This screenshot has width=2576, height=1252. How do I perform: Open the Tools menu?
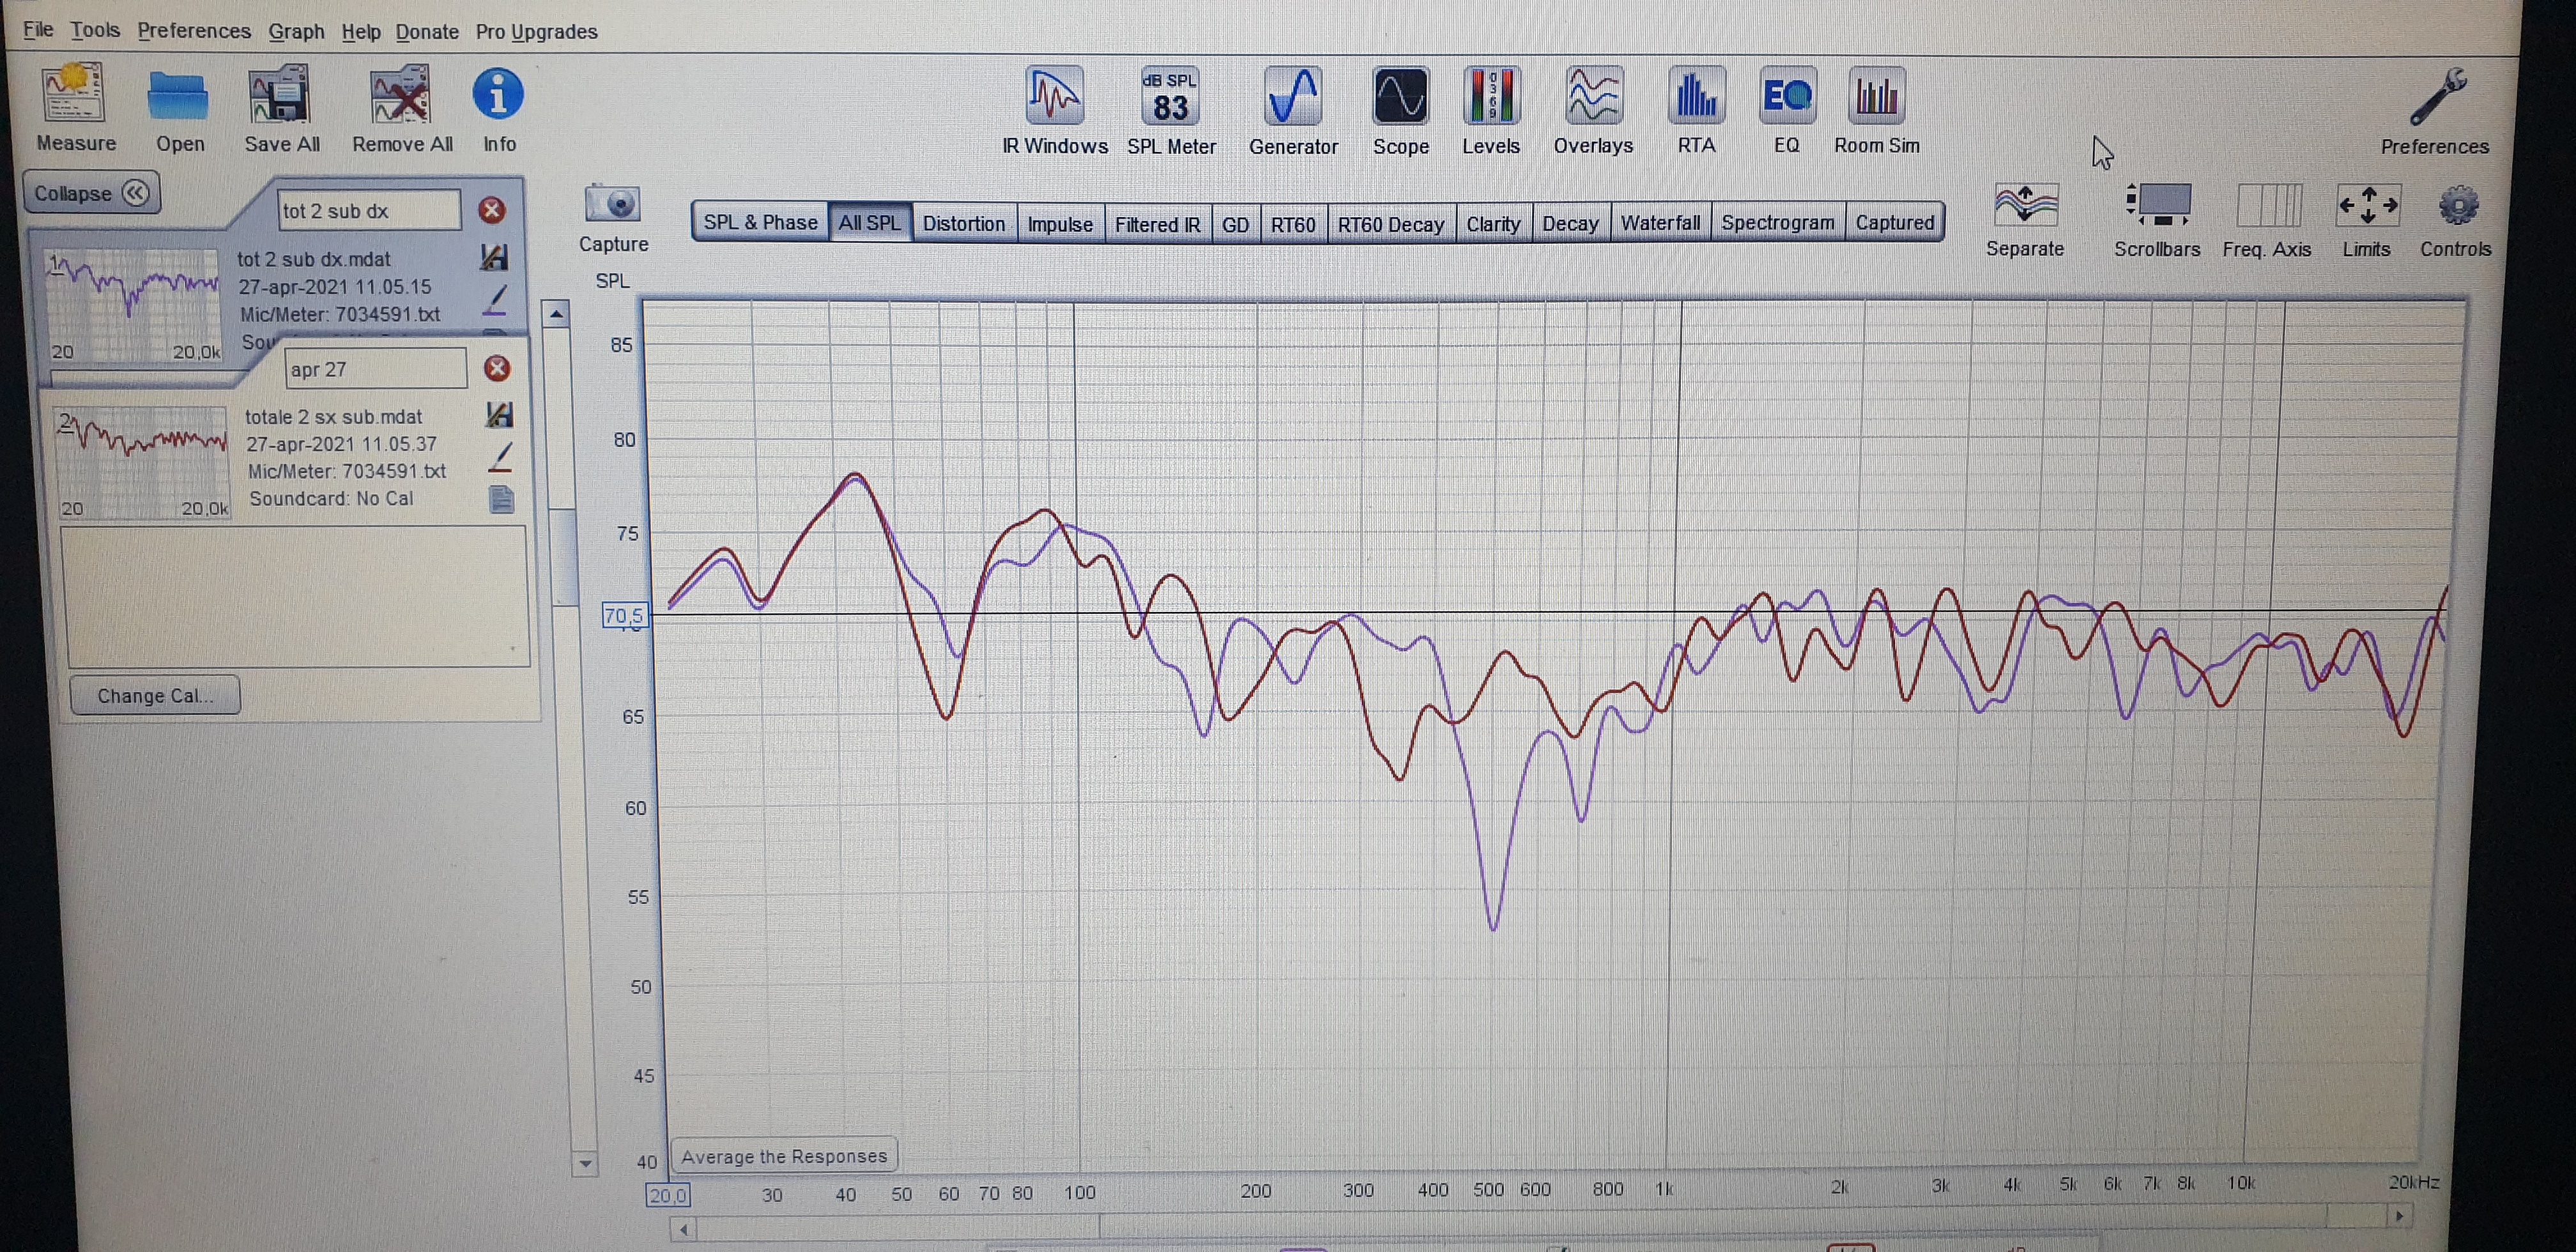point(95,30)
